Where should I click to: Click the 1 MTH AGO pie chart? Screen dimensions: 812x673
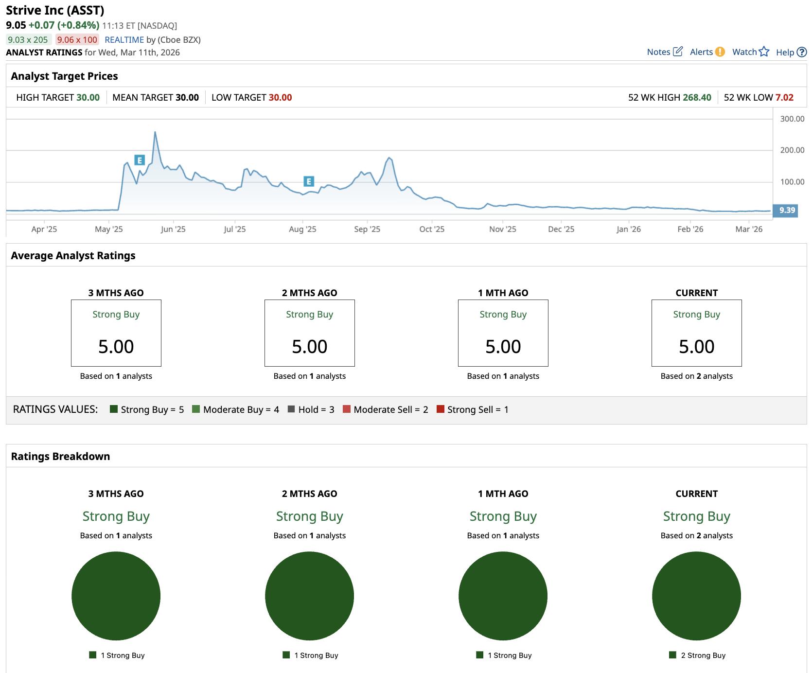click(x=503, y=596)
